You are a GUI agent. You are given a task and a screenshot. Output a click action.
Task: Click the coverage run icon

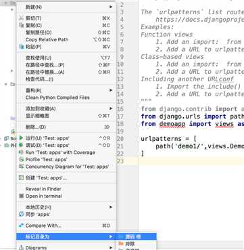tap(22, 152)
